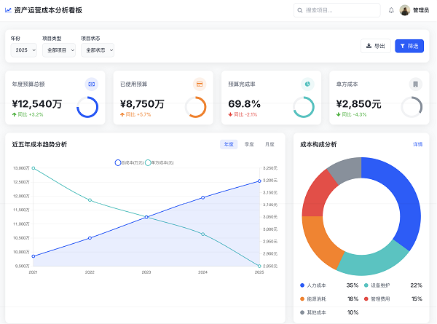Image resolution: width=437 pixels, height=324 pixels.
Task: Select the 69.8% value
Action: [245, 104]
